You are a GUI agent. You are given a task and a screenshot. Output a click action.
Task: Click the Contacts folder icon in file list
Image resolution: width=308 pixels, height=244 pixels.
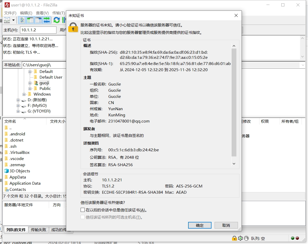point(6,189)
